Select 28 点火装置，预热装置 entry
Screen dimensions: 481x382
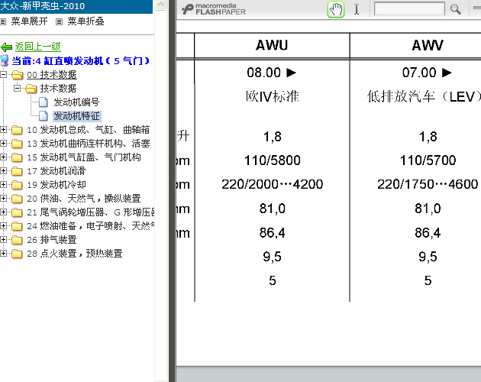coord(75,254)
